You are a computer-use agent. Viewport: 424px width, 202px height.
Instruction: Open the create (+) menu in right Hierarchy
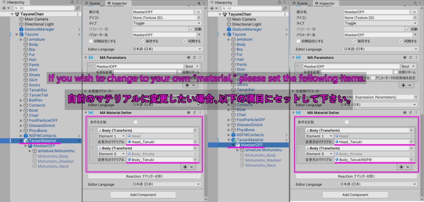[x=213, y=8]
